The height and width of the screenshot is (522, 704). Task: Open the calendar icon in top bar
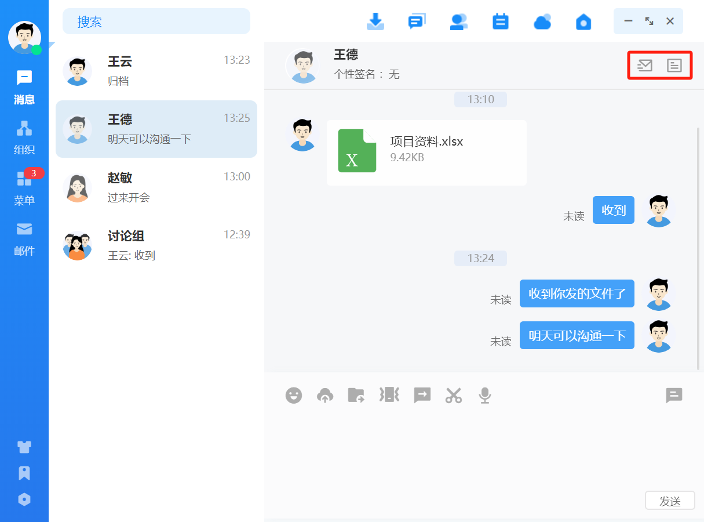click(x=500, y=21)
